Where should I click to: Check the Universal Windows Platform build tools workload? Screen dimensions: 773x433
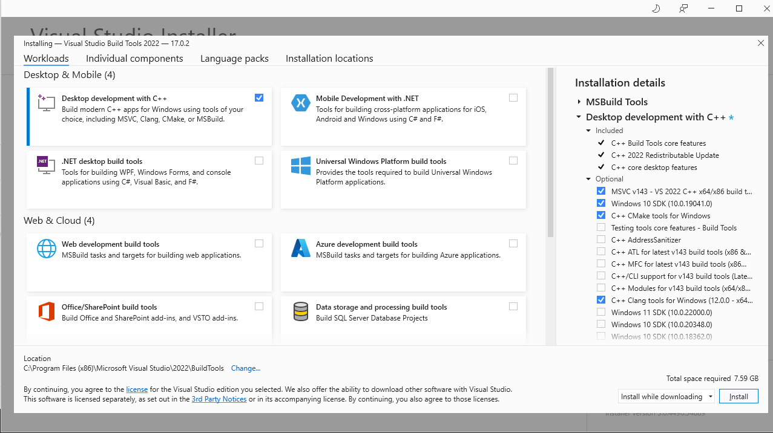(513, 161)
